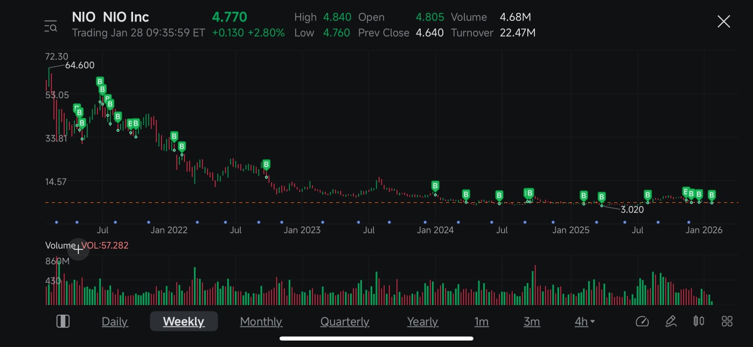The width and height of the screenshot is (753, 347).
Task: Tap the isolated B marker in late 2022
Action: point(266,165)
